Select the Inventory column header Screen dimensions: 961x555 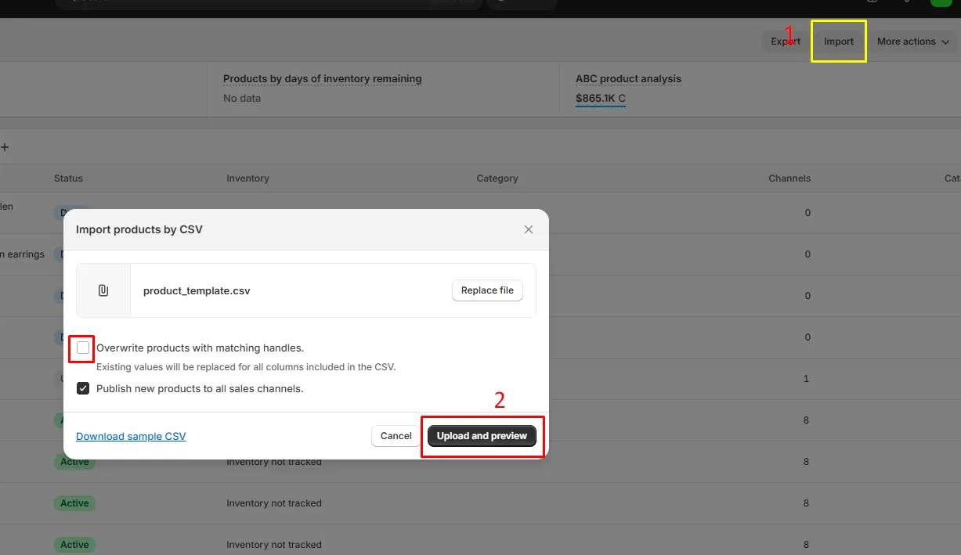point(247,178)
